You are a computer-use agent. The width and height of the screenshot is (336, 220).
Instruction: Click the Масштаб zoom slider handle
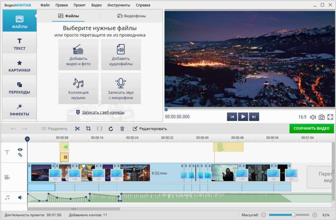tap(294, 215)
